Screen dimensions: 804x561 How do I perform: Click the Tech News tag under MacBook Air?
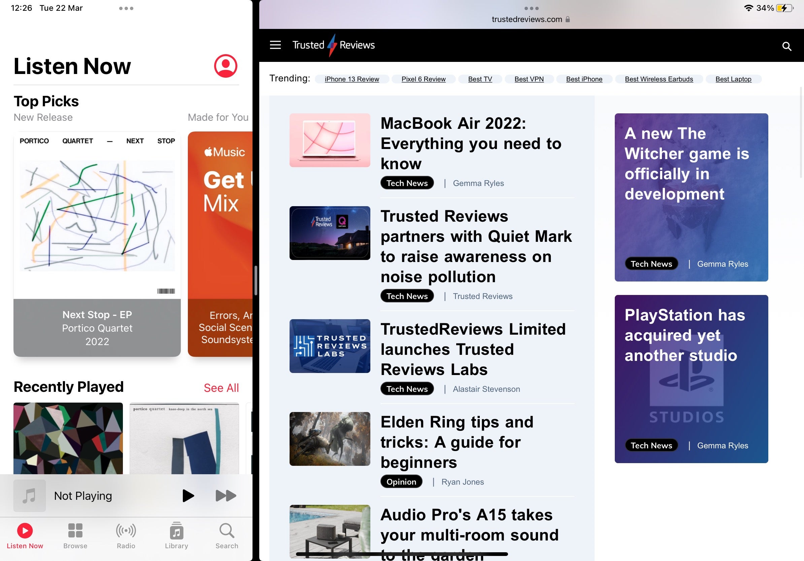407,183
